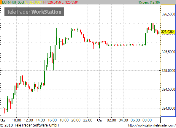Click the 325,0000 price axis label

click(168, 71)
